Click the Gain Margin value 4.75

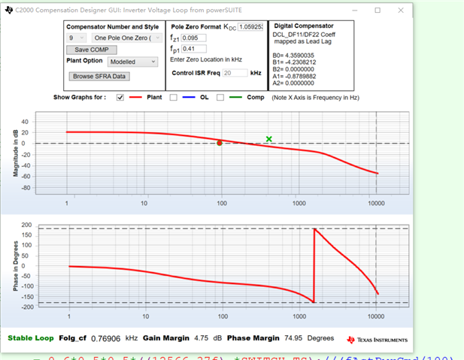coord(202,338)
